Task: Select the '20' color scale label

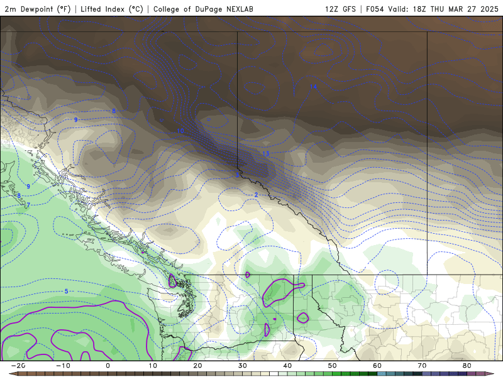Action: (x=197, y=366)
